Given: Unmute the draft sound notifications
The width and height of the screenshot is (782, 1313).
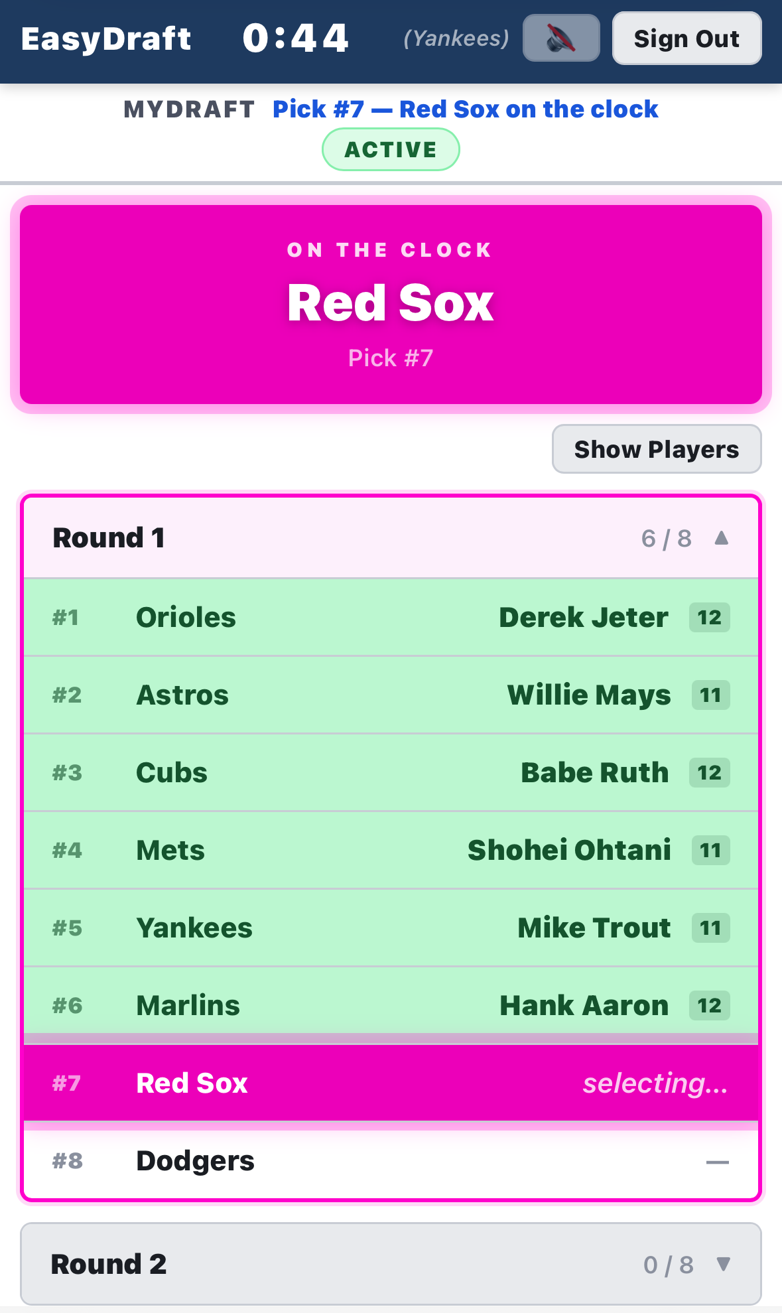Looking at the screenshot, I should click(x=560, y=38).
